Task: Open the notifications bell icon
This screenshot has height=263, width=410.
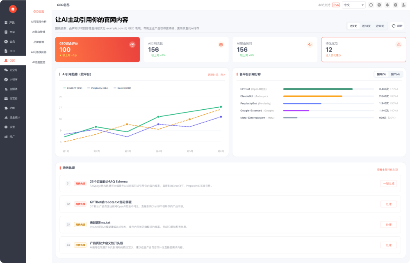Action: point(387,5)
